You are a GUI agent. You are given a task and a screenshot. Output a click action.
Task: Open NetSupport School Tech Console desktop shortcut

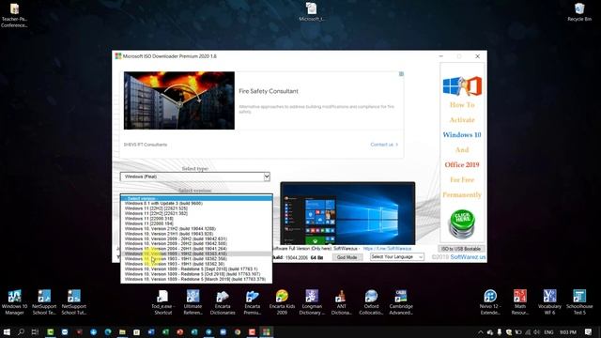click(44, 302)
